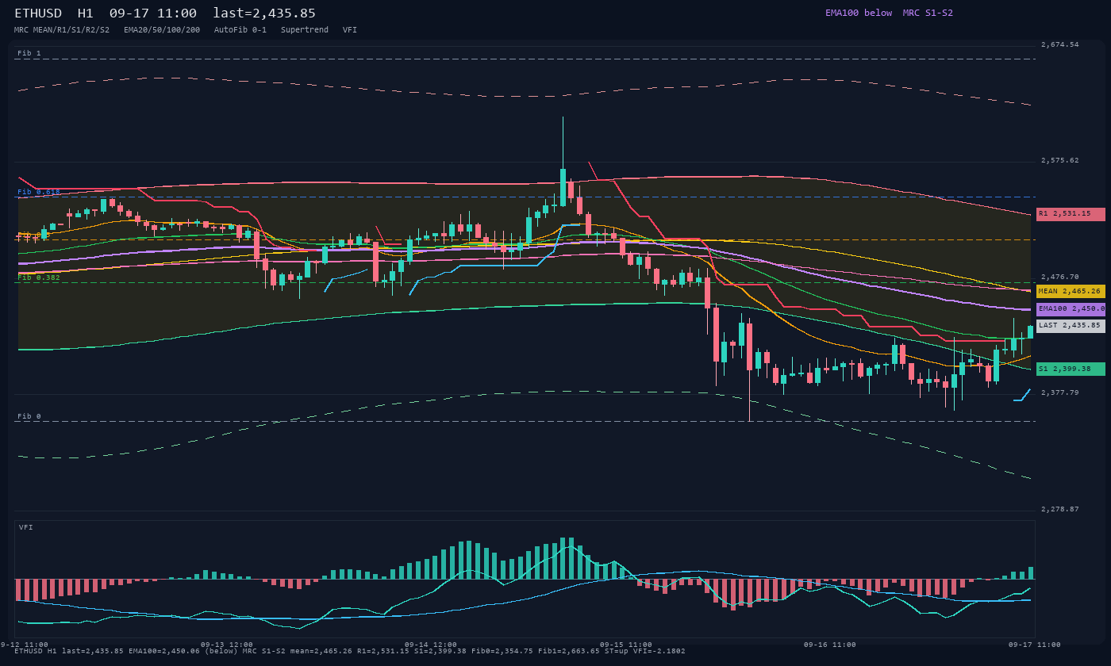Click the MEAN 2,465.26 price tag
Viewport: 1111px width, 666px height.
1071,292
